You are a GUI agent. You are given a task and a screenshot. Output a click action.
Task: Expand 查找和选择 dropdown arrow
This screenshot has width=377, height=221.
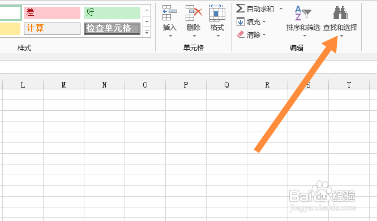click(342, 36)
